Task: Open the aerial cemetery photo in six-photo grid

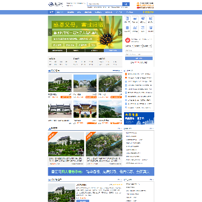Action: [x=110, y=83]
